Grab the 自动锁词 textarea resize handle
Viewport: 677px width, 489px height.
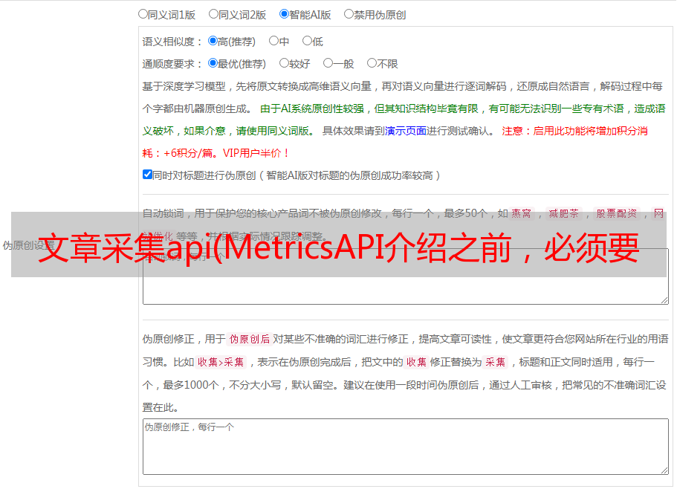tap(664, 299)
